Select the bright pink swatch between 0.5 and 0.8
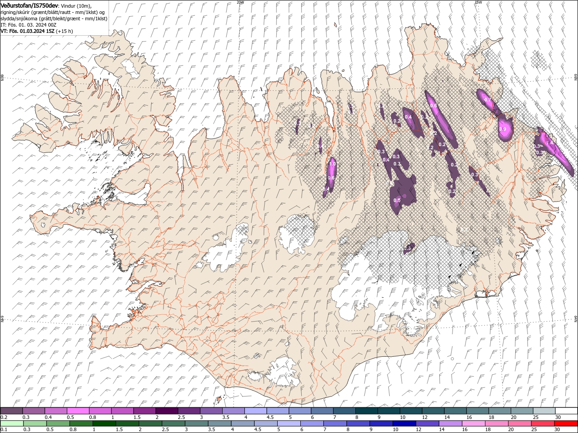This screenshot has height=433, width=578. 78,411
